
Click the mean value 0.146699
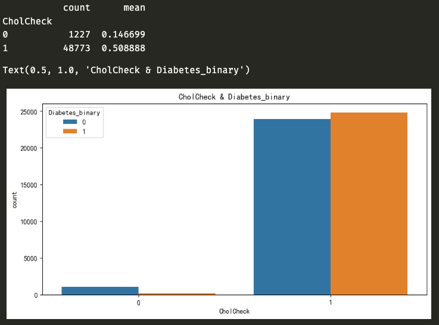point(123,35)
